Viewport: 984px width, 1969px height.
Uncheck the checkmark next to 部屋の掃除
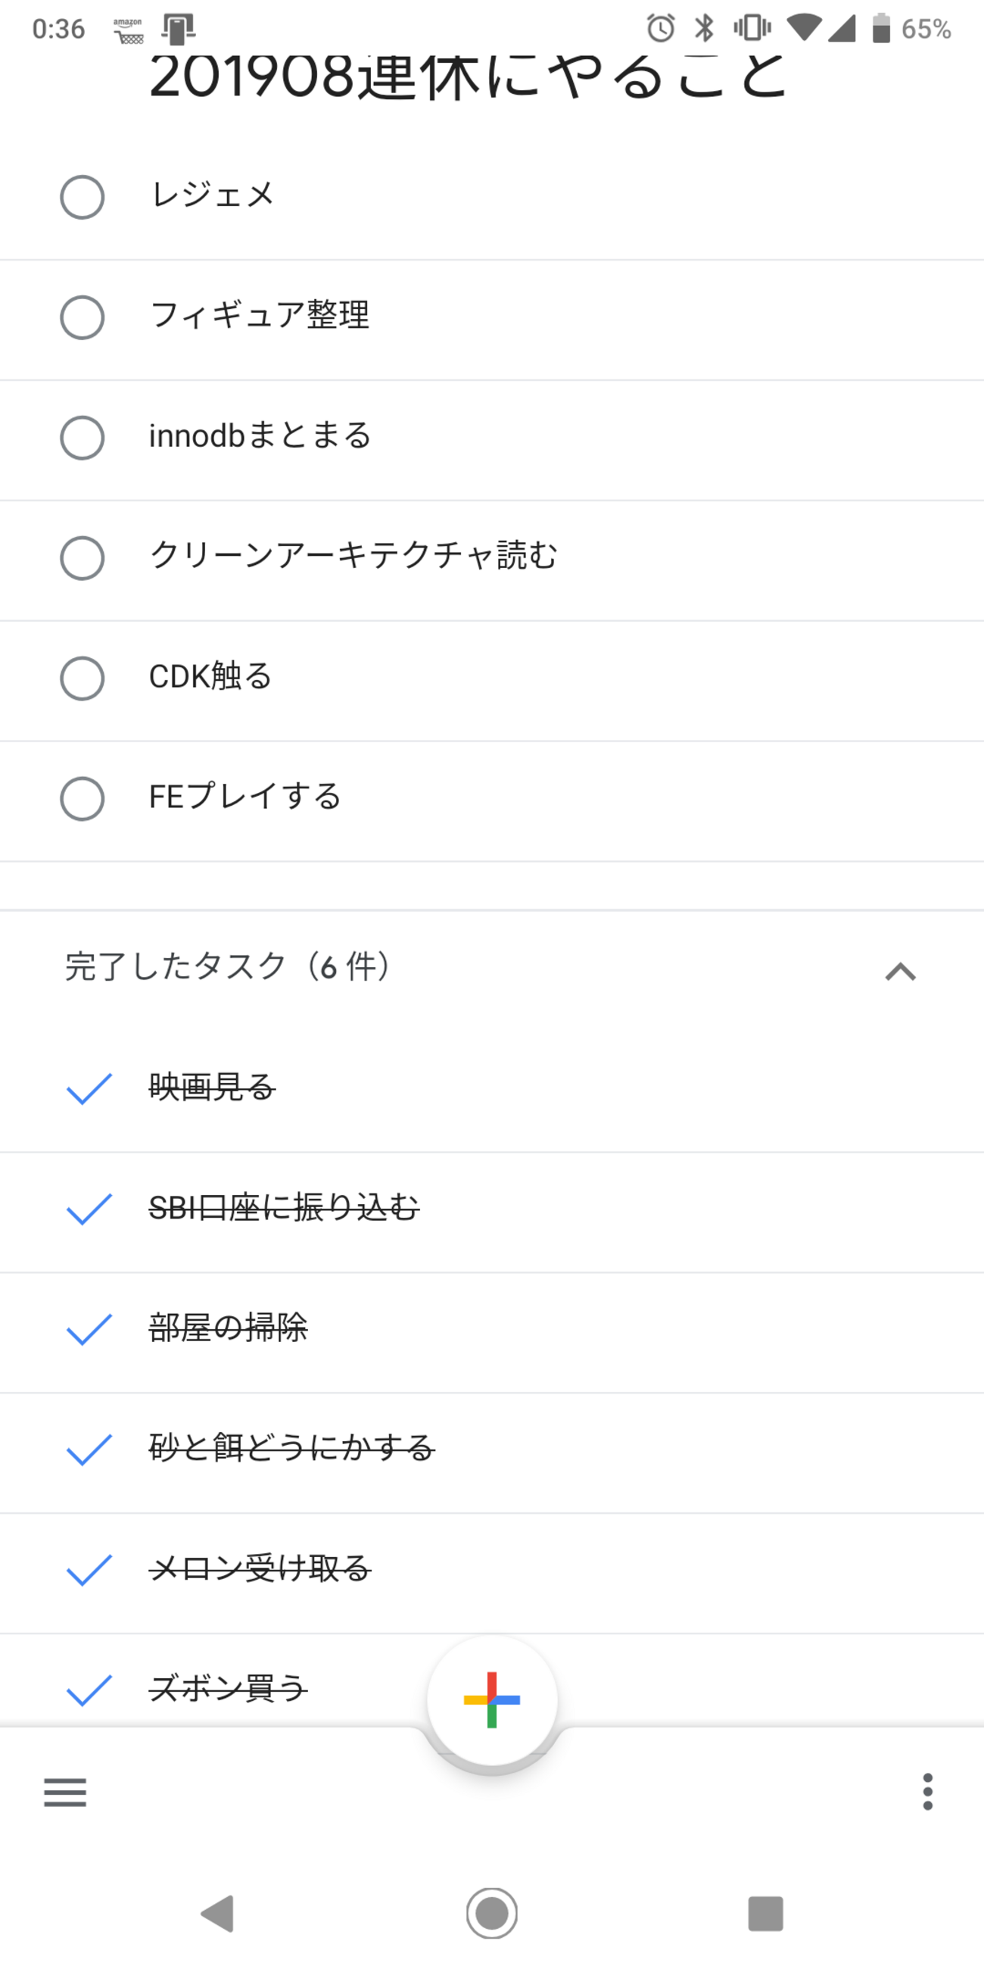click(x=89, y=1329)
